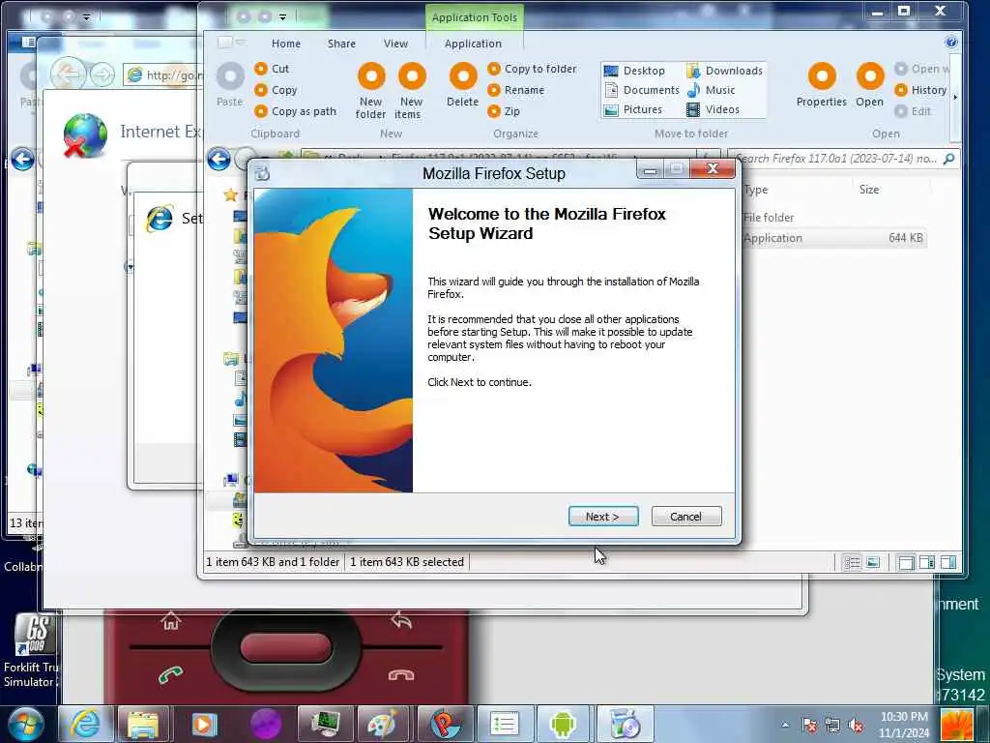The height and width of the screenshot is (743, 990).
Task: Choose Videos in Move to folder list
Action: pos(713,110)
